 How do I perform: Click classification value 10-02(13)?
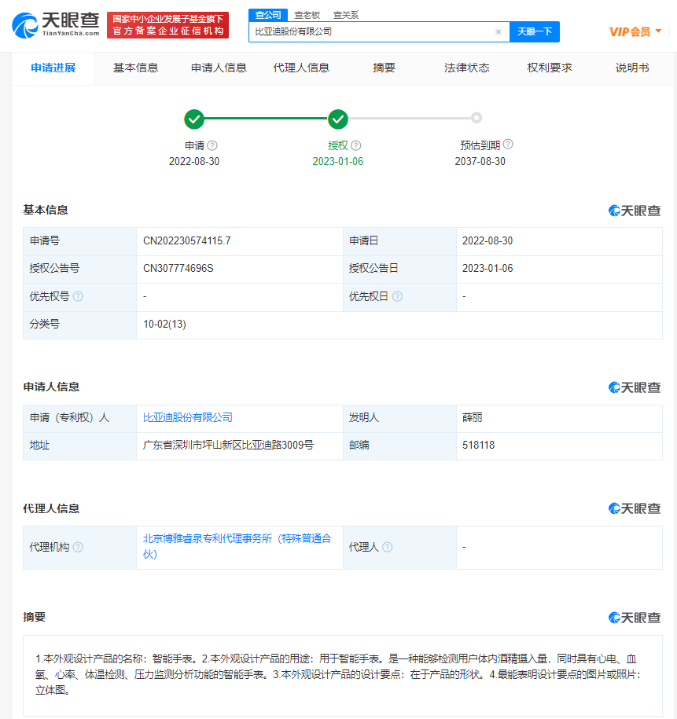point(164,325)
